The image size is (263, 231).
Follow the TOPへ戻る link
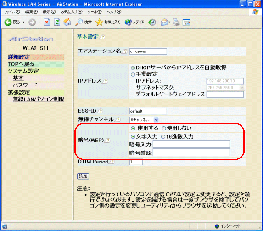(21, 64)
